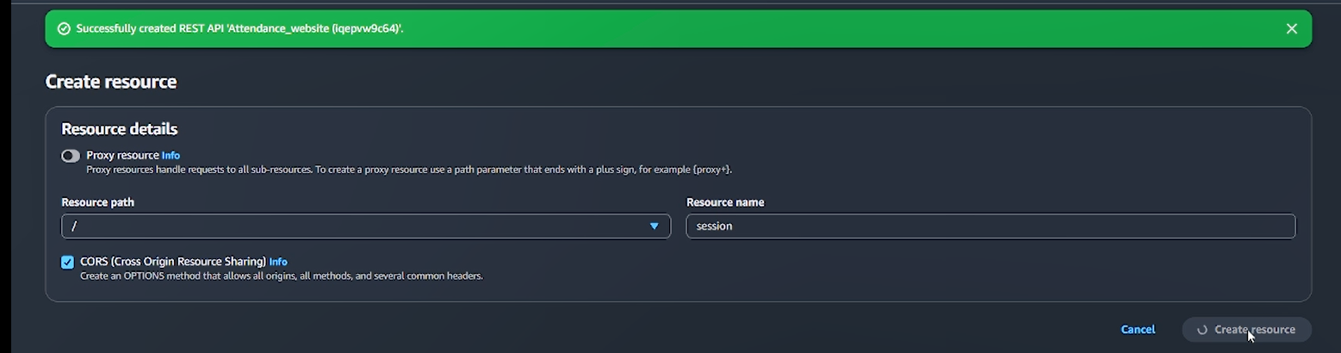Viewport: 1341px width, 353px height.
Task: Click the 'Successfully created REST API' message text
Action: [239, 28]
